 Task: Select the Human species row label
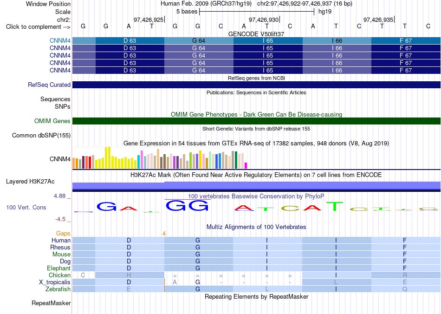[61, 240]
